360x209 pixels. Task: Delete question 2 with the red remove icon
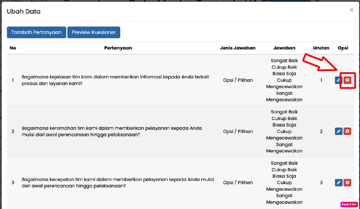pos(347,131)
